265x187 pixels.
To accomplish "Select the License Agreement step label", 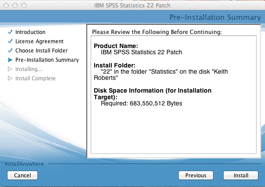I will tap(39, 41).
